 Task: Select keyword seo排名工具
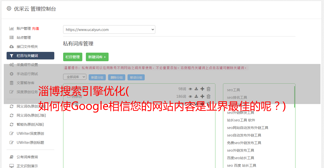point(237,97)
